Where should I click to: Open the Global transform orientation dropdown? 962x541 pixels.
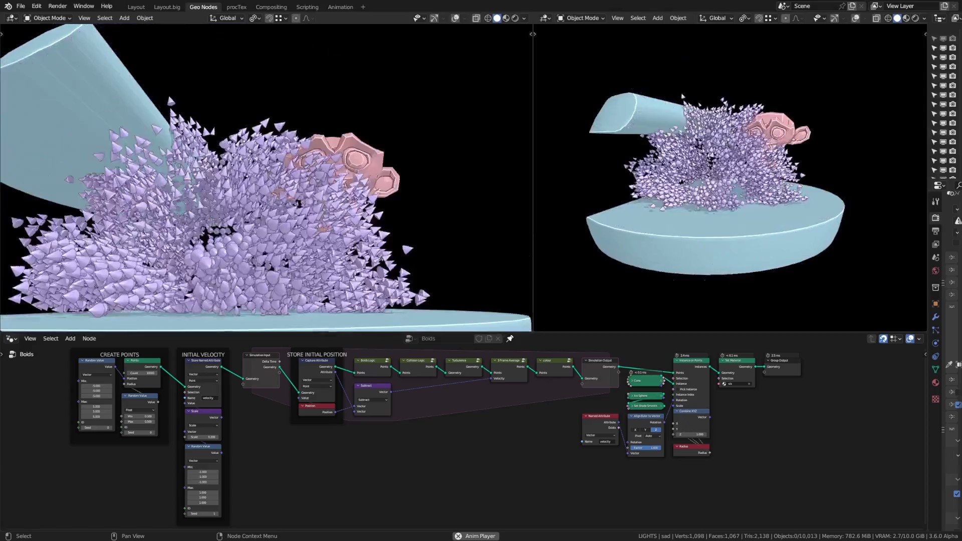pyautogui.click(x=227, y=18)
